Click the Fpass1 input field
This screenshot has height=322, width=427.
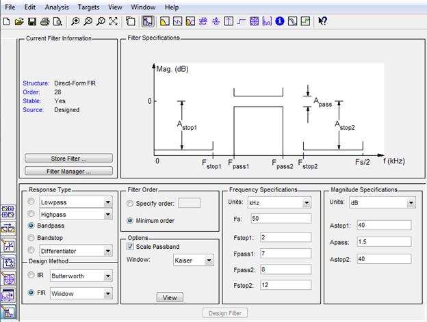(285, 253)
